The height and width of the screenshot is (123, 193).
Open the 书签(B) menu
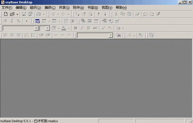[x=93, y=8]
